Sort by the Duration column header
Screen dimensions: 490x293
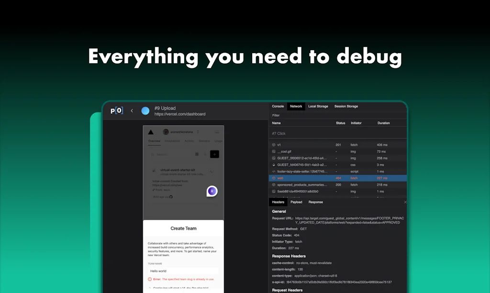pyautogui.click(x=383, y=123)
